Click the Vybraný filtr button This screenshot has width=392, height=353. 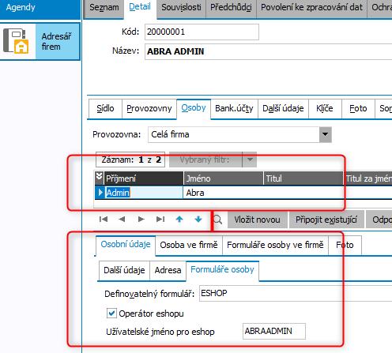coord(205,160)
